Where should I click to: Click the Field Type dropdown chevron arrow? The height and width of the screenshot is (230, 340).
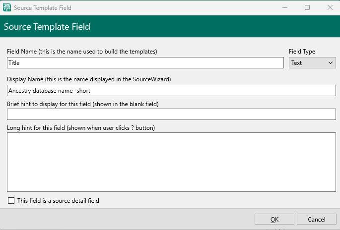coord(331,63)
